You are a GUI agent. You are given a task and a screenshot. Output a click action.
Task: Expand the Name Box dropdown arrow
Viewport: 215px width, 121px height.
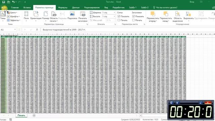(15, 30)
